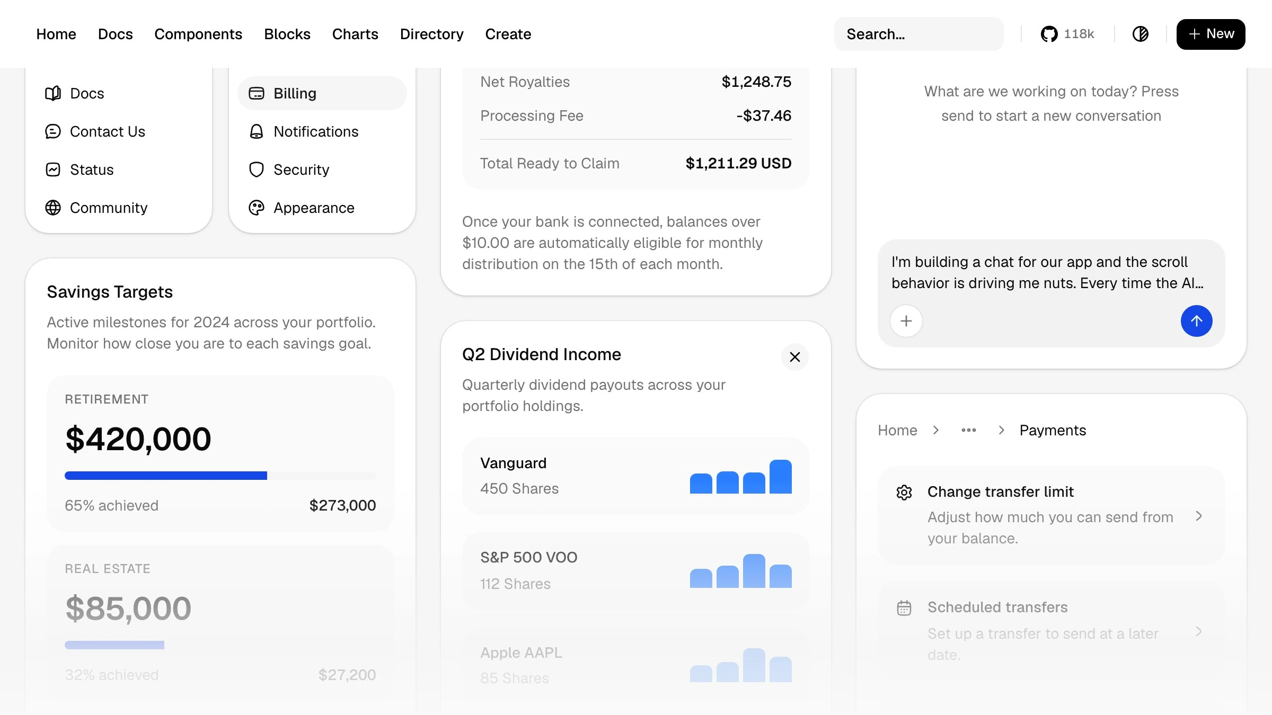Screen dimensions: 1272x715
Task: Send the chat message with arrow button
Action: pos(1196,321)
